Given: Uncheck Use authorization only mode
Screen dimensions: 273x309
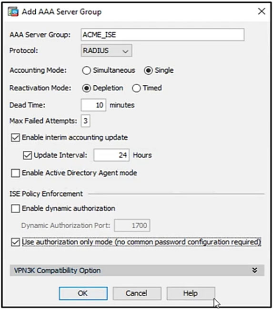Looking at the screenshot, I should [15, 242].
